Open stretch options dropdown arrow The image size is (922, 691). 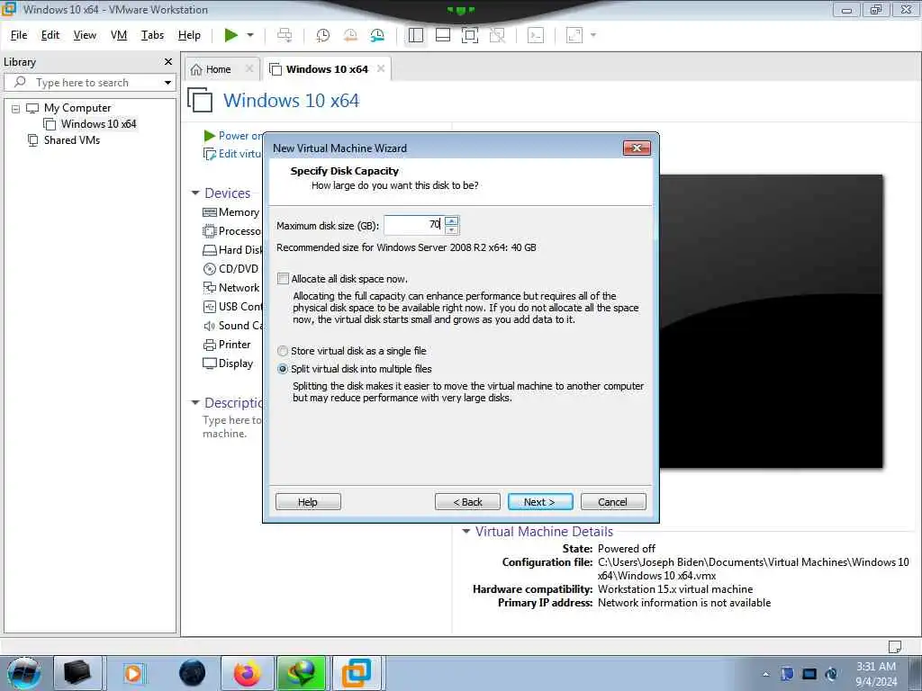coord(593,35)
